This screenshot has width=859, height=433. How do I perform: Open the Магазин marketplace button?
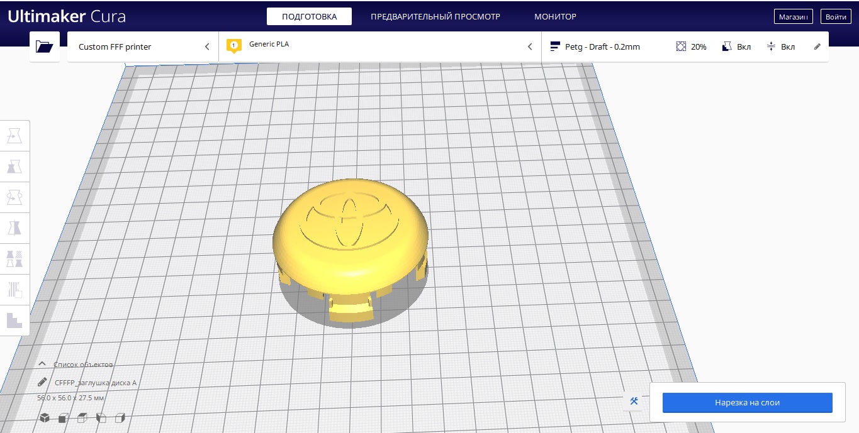[793, 17]
